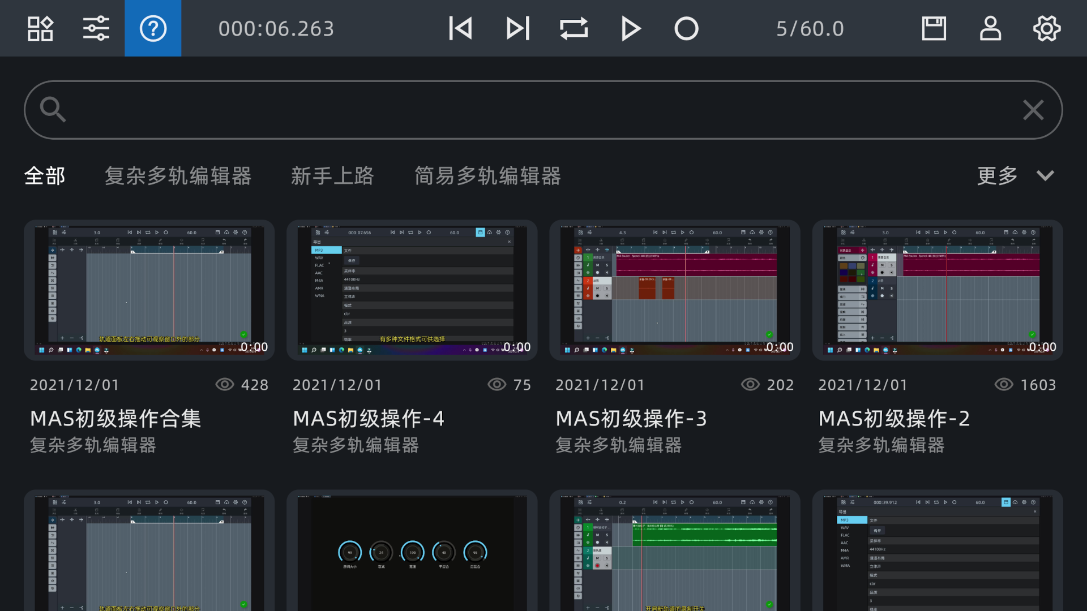Select the 全部 filter tab
The height and width of the screenshot is (611, 1087).
45,176
